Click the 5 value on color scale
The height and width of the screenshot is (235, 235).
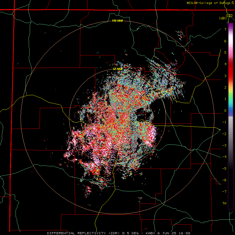click(225, 52)
